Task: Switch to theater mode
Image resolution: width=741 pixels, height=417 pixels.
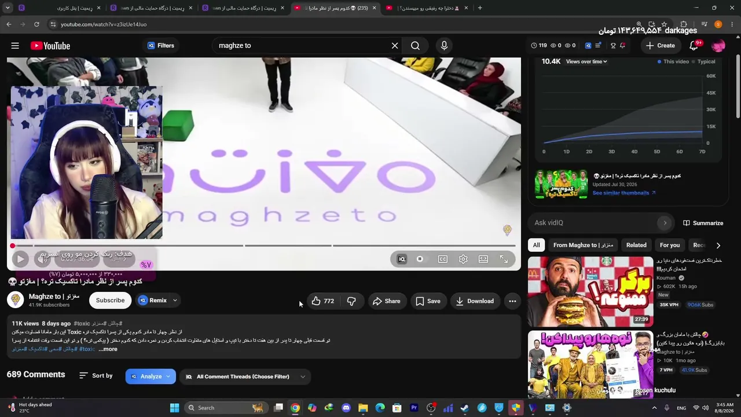Action: (483, 259)
